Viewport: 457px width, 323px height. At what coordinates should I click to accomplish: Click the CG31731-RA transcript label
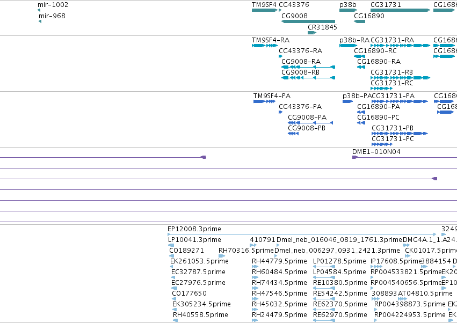(392, 40)
